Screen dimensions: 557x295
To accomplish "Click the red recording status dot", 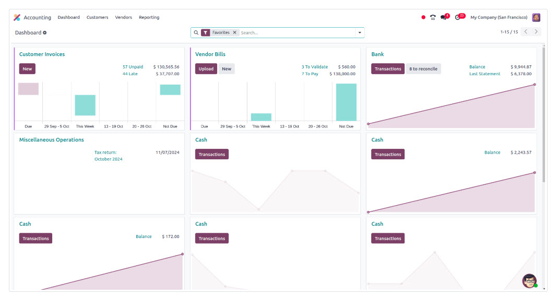I will (x=423, y=17).
